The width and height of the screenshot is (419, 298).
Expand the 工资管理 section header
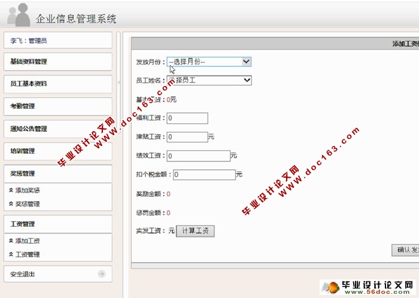[58, 224]
